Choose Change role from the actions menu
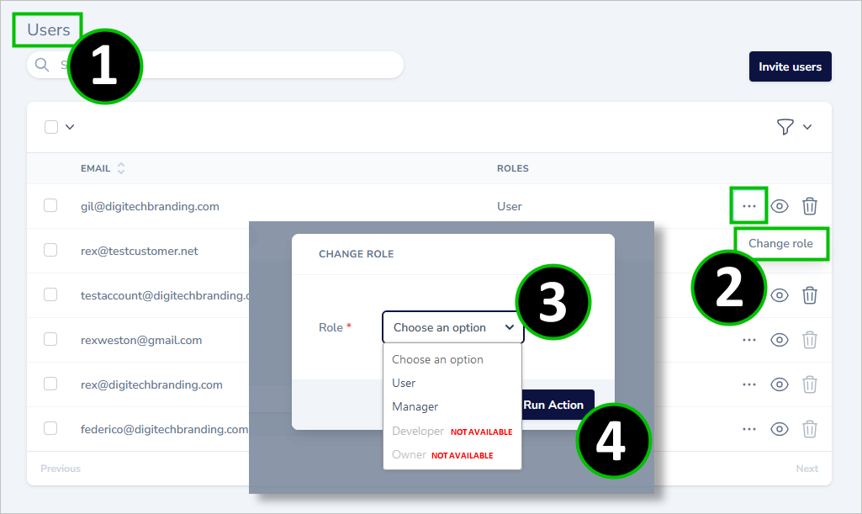The height and width of the screenshot is (514, 862). [x=780, y=243]
